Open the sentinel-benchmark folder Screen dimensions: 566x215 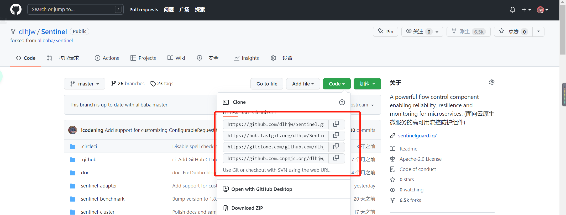coord(103,199)
